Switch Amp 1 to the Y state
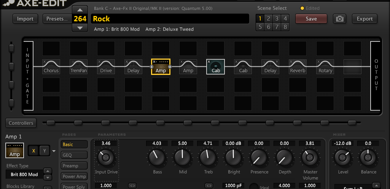Viewport: 390px width, 189px height. pyautogui.click(x=45, y=151)
